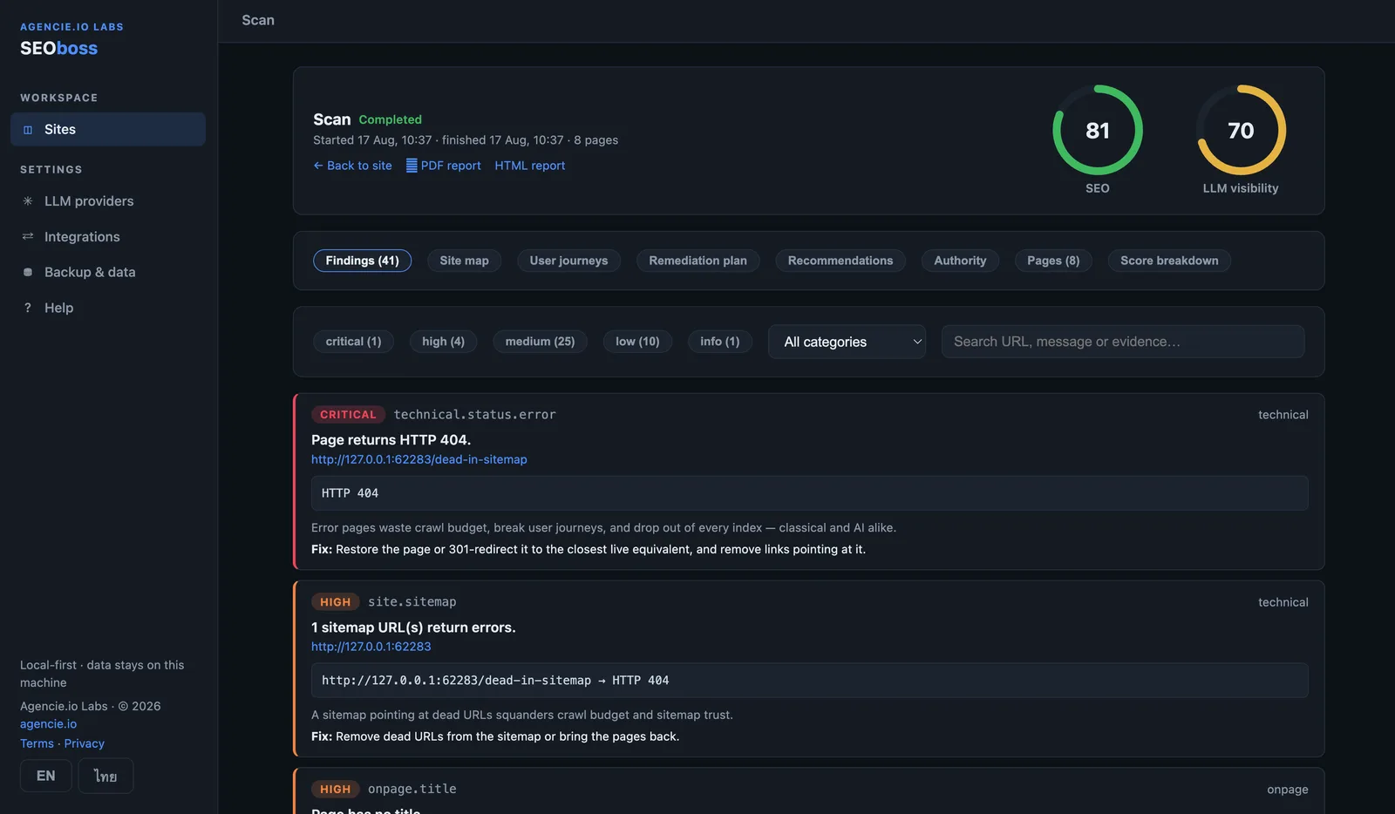The width and height of the screenshot is (1395, 814).
Task: Click the Sites icon in sidebar
Action: pyautogui.click(x=28, y=130)
